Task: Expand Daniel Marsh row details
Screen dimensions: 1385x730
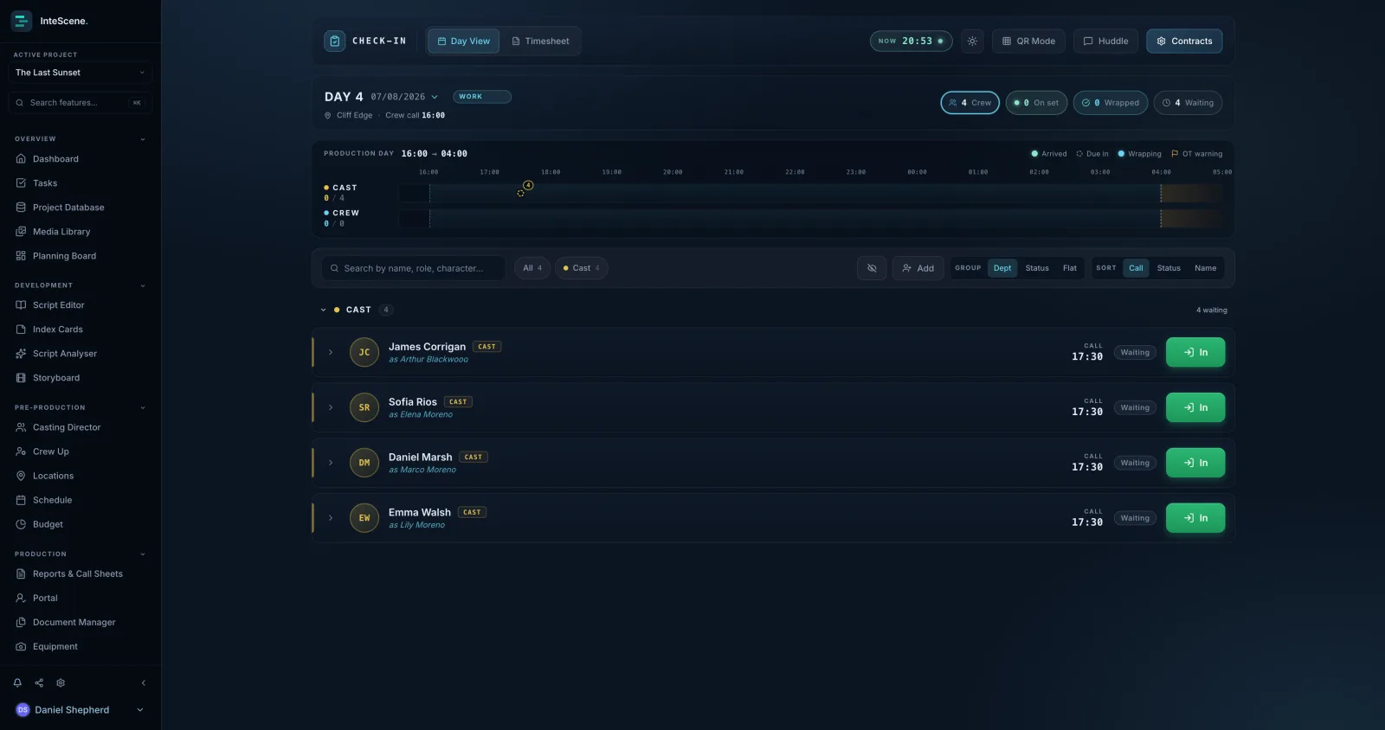Action: (x=331, y=463)
